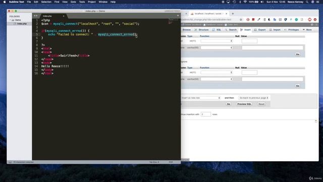
Task: Click the rows count field for continued insertion
Action: [206, 114]
